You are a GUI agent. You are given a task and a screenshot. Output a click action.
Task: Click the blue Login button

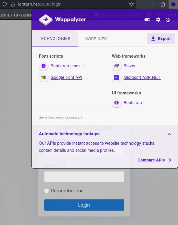coord(84,205)
